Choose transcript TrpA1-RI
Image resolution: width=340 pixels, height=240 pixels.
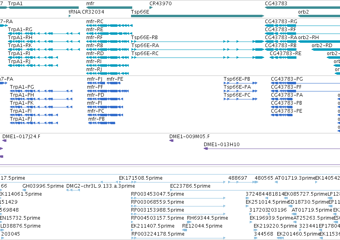pos(19,54)
